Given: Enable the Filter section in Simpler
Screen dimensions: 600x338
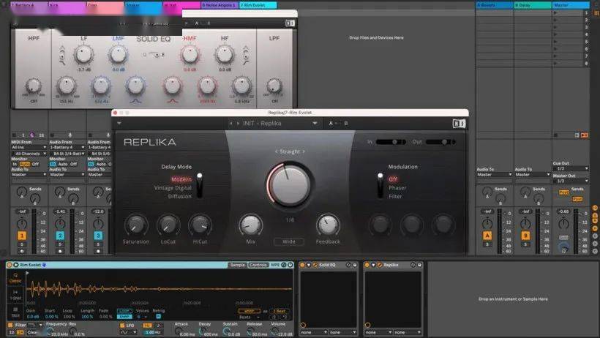Looking at the screenshot, I should 11,325.
